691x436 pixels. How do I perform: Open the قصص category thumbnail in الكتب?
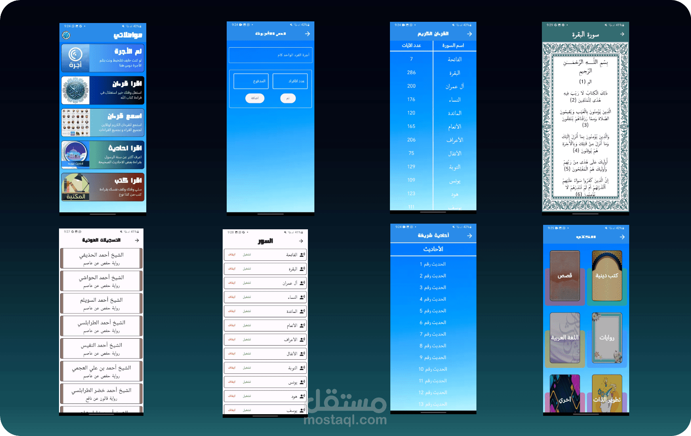565,276
